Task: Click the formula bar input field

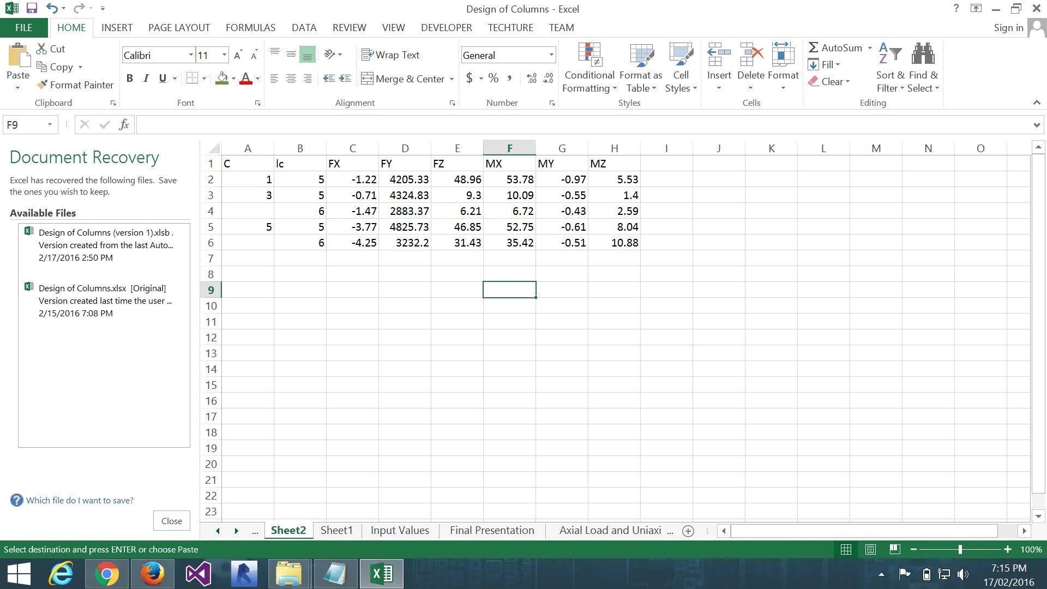Action: point(575,124)
